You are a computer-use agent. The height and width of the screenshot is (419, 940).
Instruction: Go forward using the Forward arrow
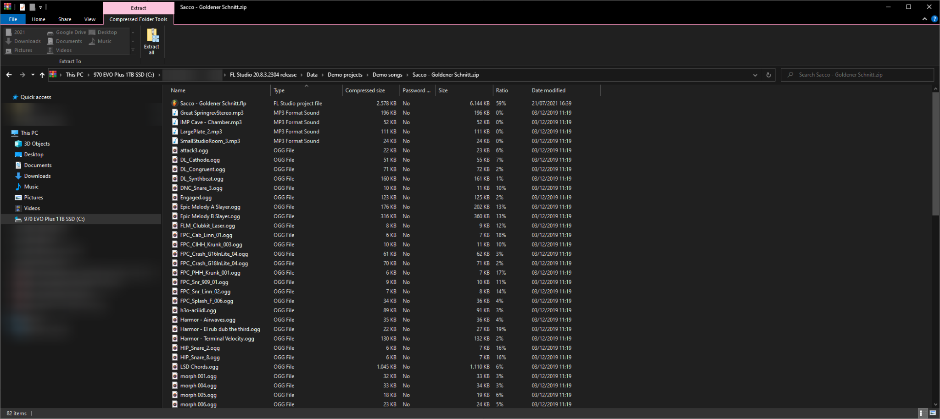[x=22, y=75]
